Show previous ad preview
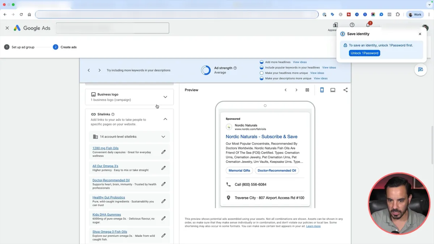The image size is (434, 244). (285, 90)
